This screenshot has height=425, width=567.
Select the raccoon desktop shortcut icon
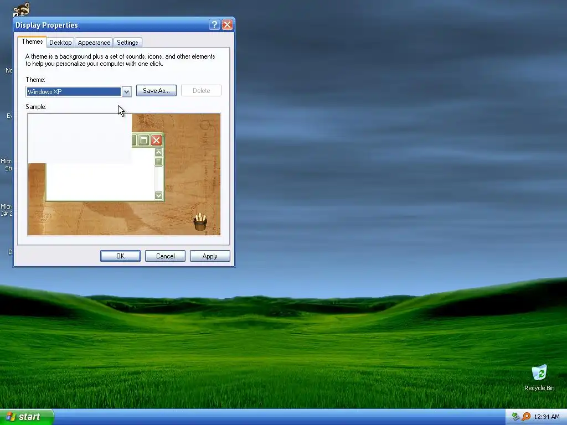(x=22, y=9)
